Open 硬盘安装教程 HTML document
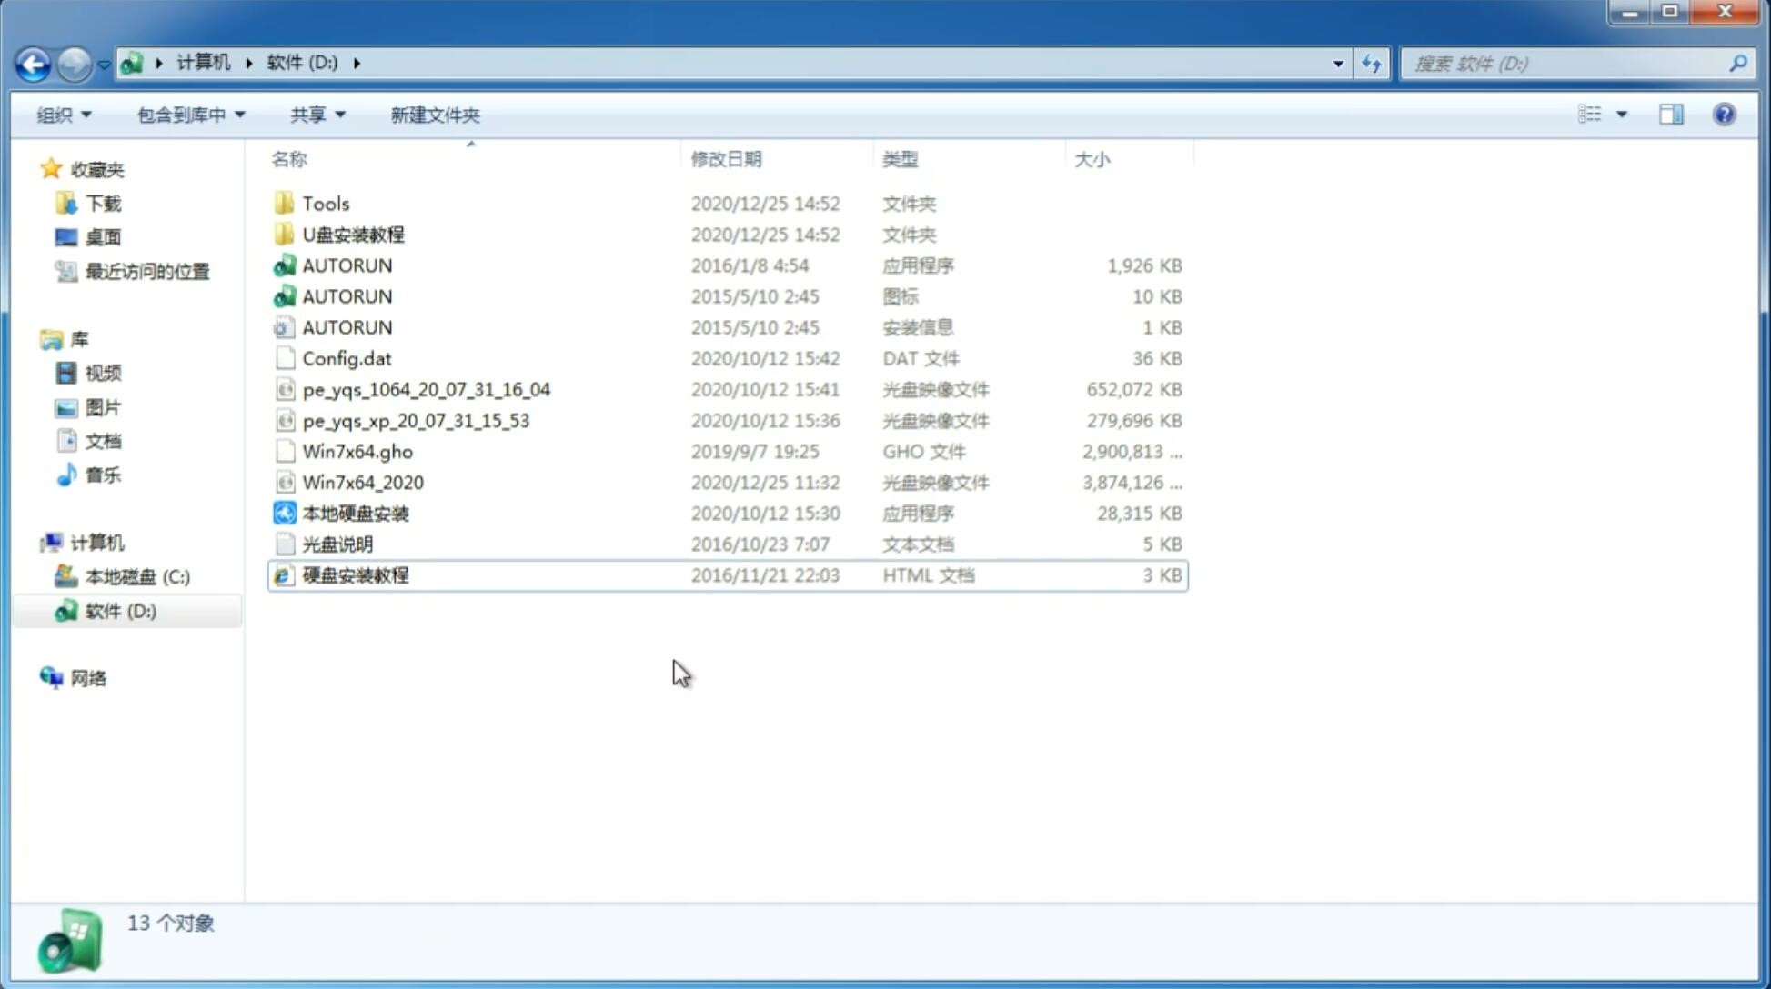1771x989 pixels. [x=355, y=574]
